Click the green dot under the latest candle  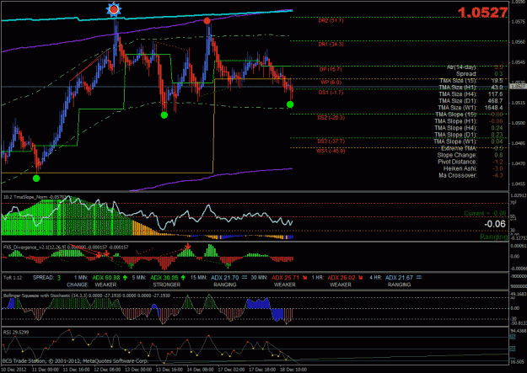click(x=290, y=104)
